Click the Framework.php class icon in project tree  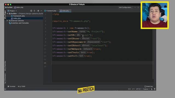[12, 16]
